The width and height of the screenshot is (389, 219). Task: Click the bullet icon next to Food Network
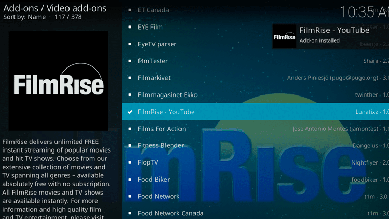pyautogui.click(x=130, y=196)
